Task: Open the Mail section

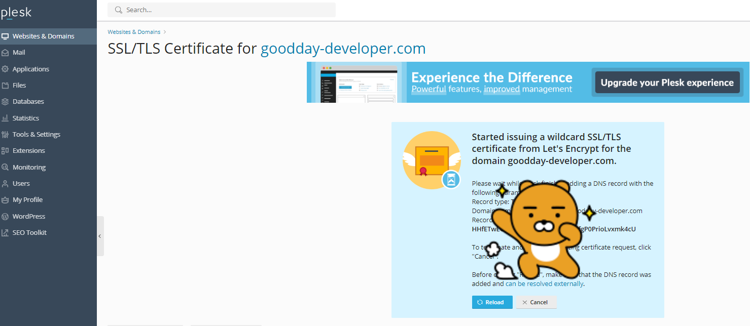Action: 48,53
